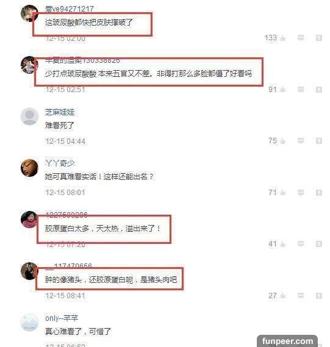Click the funpeer.com watermark

[x=287, y=341]
